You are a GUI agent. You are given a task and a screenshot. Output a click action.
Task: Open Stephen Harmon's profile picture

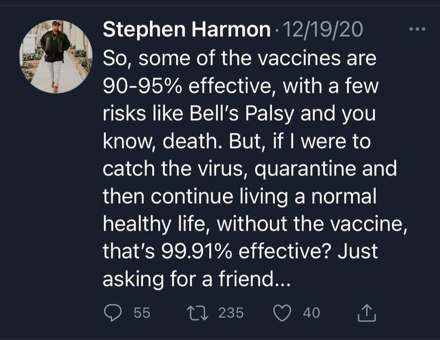point(56,56)
